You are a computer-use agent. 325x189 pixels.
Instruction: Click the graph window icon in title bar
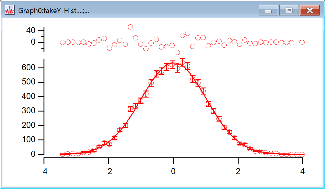pos(10,10)
